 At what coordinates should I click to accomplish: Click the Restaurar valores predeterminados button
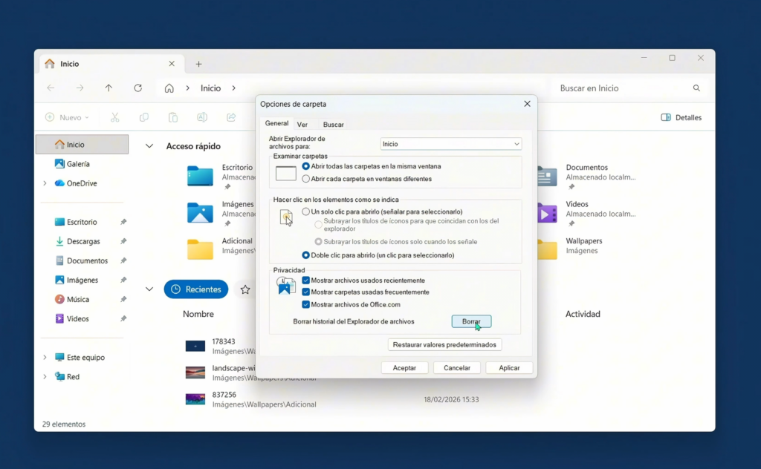pos(445,345)
